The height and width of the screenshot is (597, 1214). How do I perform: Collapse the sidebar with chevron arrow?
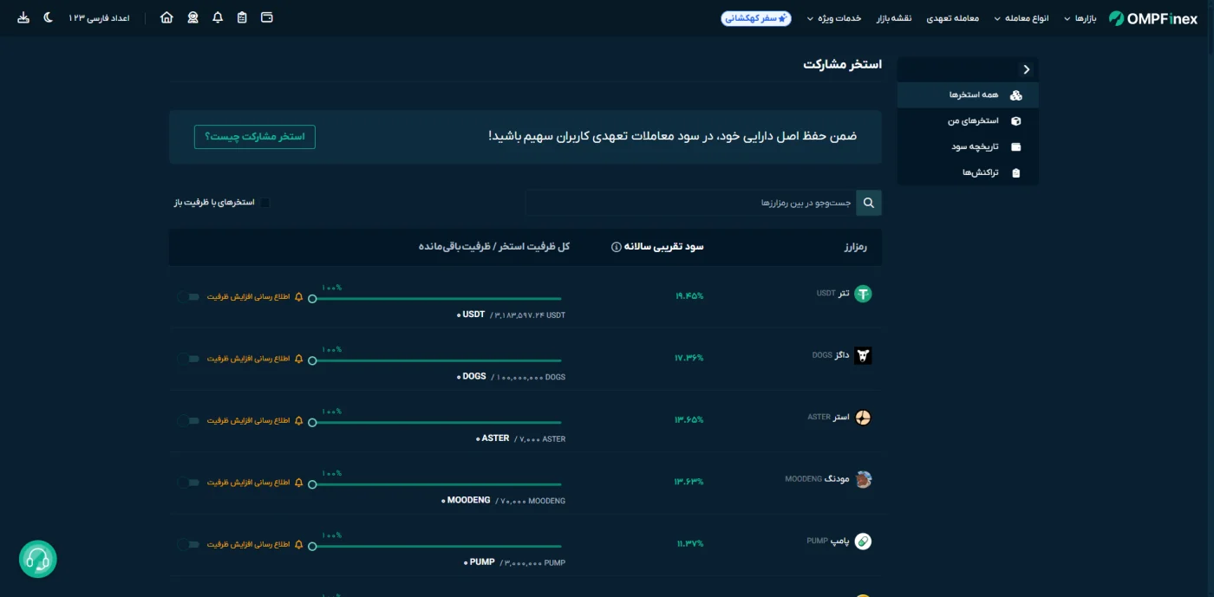tap(1027, 69)
